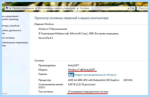Viewport: 150px width, 97px height.
Task: Open Защита системы sidebar link
Action: 8,38
